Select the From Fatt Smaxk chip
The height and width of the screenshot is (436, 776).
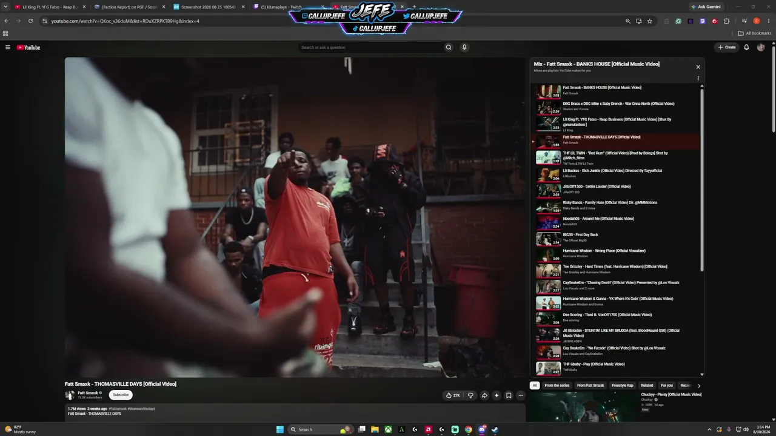point(590,386)
